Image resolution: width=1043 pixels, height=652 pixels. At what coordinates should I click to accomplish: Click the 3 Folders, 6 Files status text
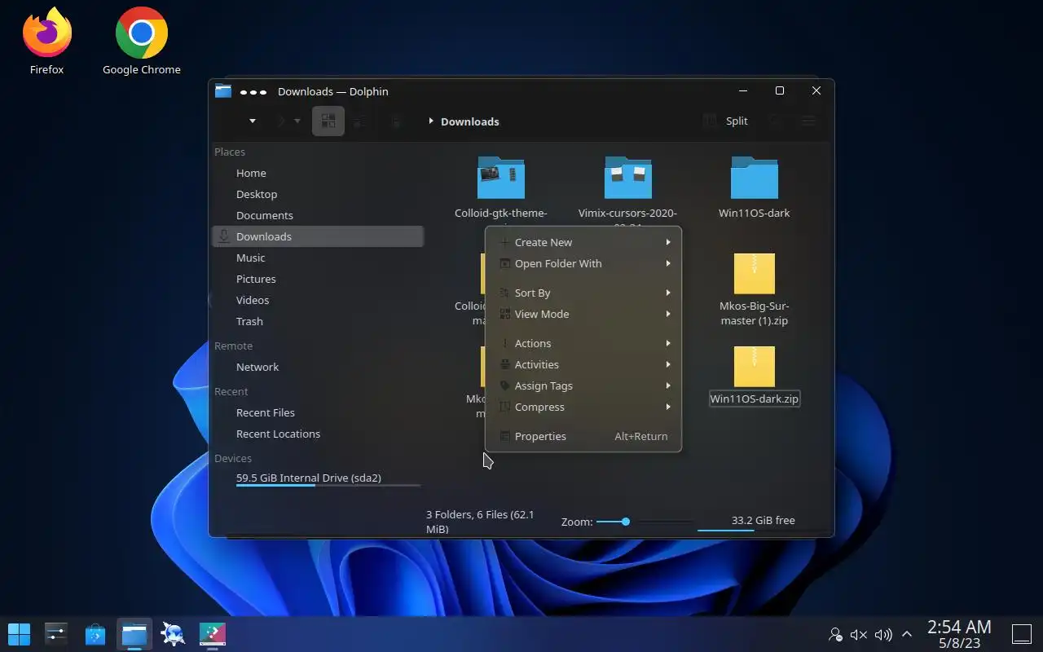(x=481, y=522)
